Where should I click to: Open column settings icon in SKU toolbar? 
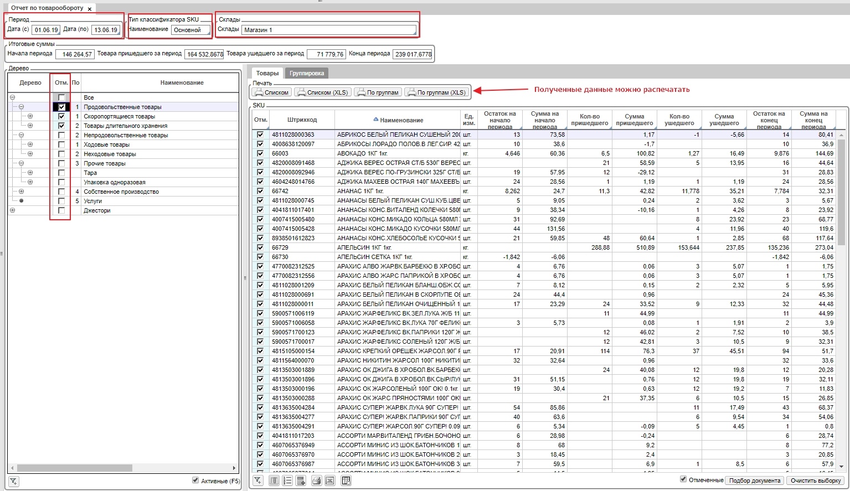[274, 480]
